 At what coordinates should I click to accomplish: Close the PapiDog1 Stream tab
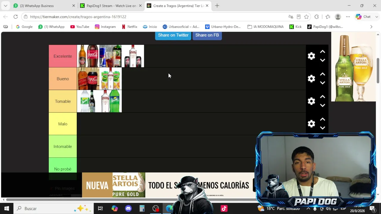[x=140, y=6]
